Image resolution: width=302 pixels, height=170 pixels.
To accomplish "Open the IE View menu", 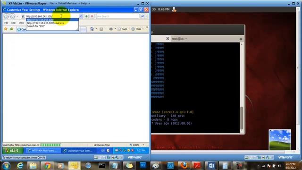I will (x=21, y=23).
